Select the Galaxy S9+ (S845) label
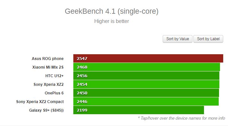Viewport: 228px width, 126px height. 46,110
